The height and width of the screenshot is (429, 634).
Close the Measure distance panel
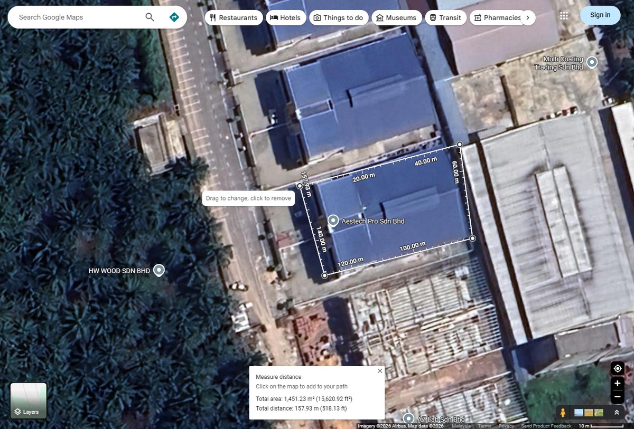[x=380, y=371]
